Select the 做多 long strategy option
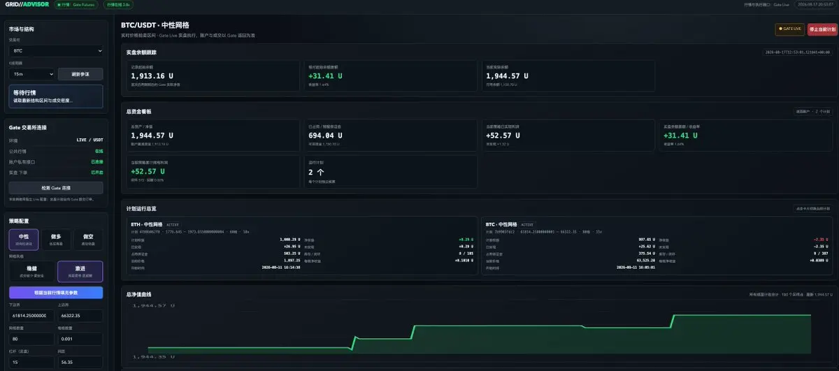839x371 pixels. click(56, 240)
